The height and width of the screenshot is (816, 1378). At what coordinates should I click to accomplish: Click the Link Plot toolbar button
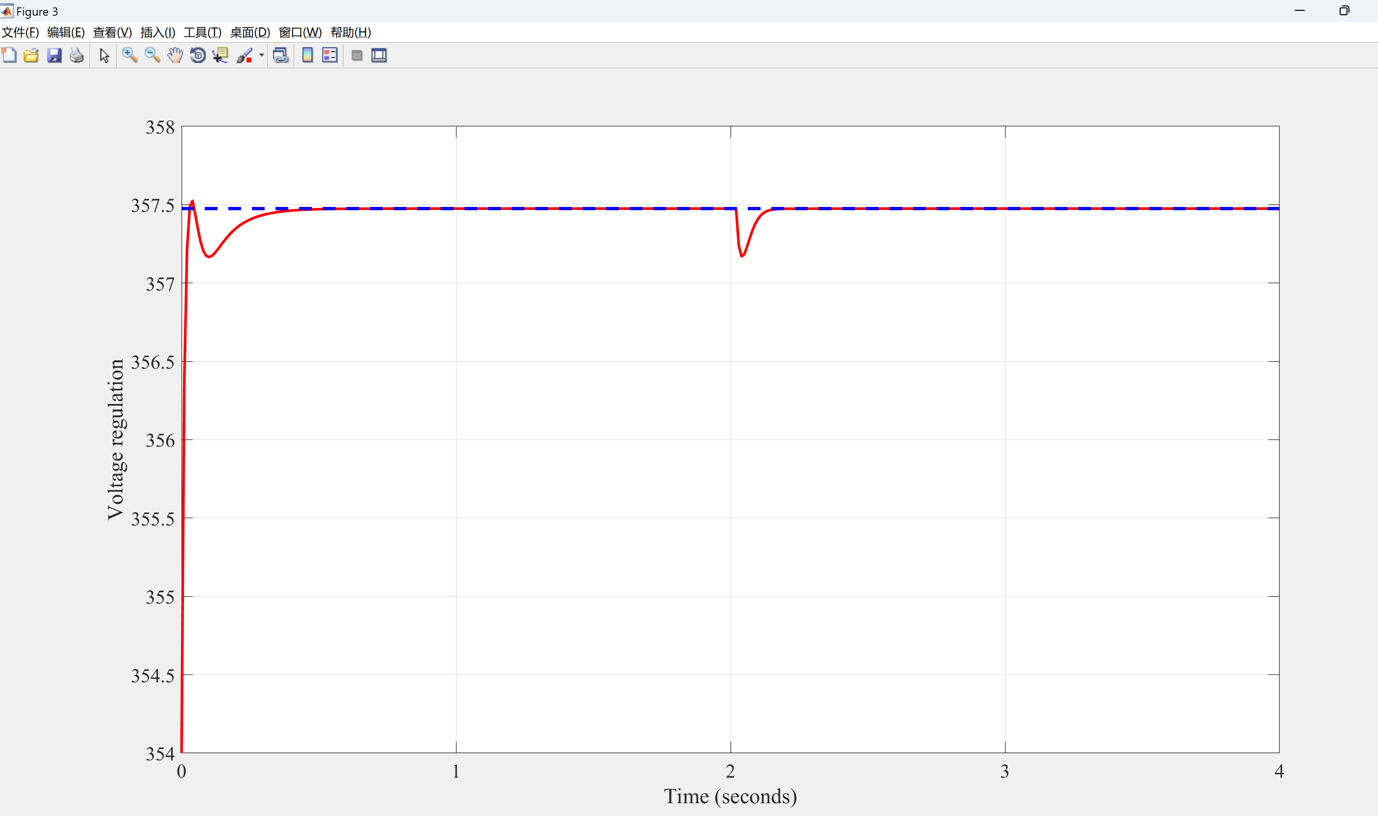pos(280,56)
